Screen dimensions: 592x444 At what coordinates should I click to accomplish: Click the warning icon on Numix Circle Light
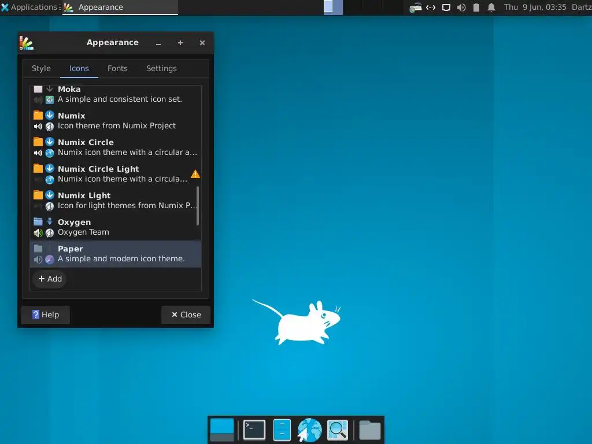click(x=195, y=174)
